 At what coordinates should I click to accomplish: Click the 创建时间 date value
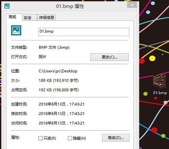click(62, 104)
